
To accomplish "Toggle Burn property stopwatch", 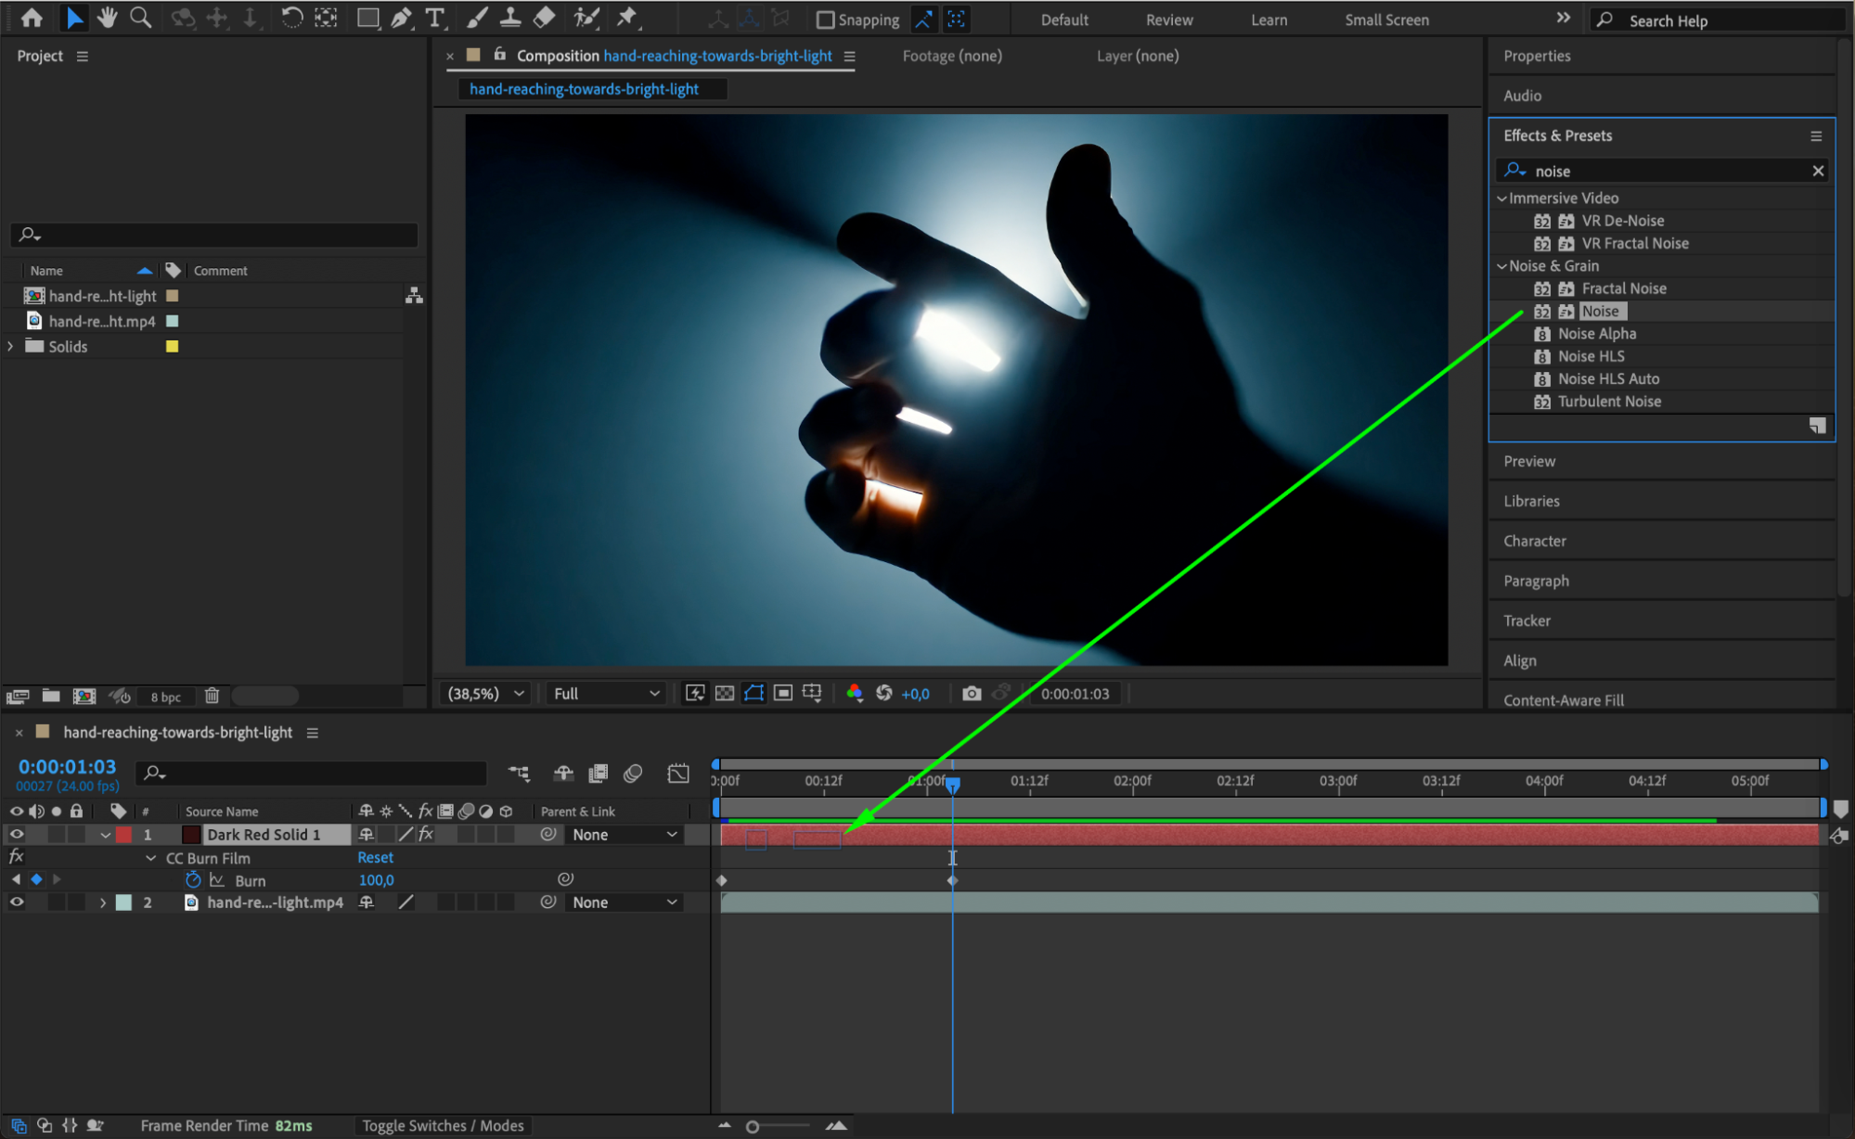I will (193, 879).
